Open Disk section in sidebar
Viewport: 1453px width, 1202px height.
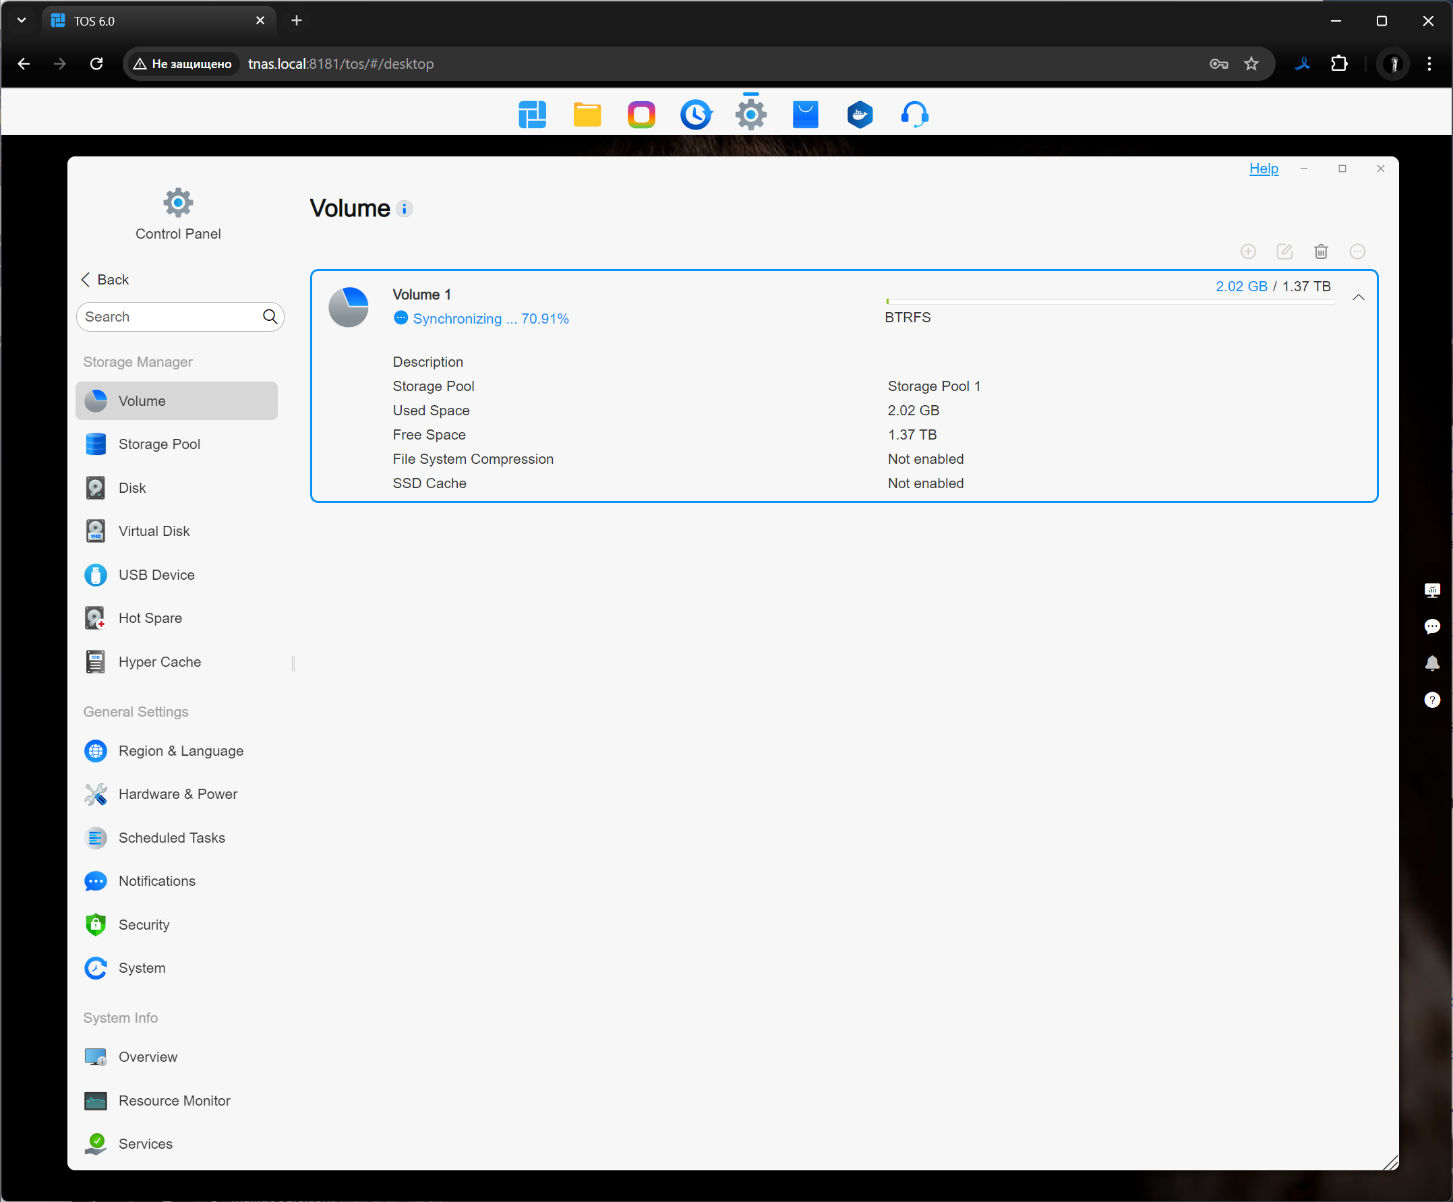coord(177,488)
